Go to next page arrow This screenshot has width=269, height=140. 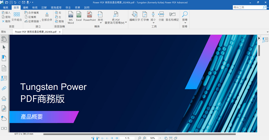[x=112, y=138]
